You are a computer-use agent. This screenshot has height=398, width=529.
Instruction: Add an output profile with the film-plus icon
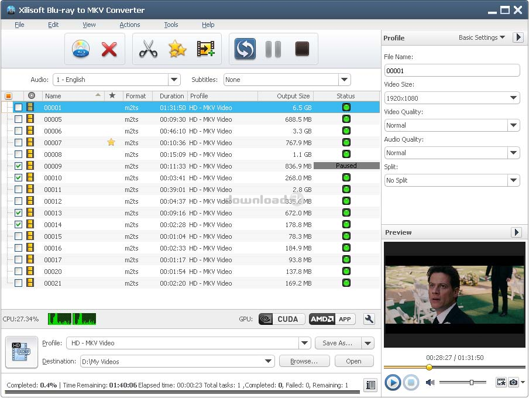click(x=206, y=49)
